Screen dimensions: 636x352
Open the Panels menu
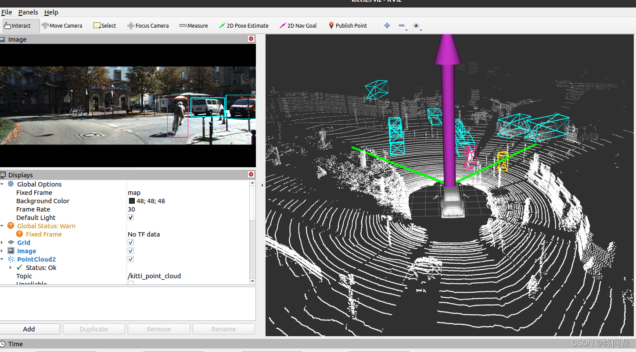(28, 12)
